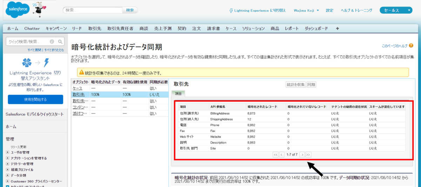Open the 設定 link in header
This screenshot has width=421, height=187.
pyautogui.click(x=329, y=11)
